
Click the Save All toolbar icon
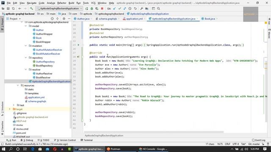(8, 8)
